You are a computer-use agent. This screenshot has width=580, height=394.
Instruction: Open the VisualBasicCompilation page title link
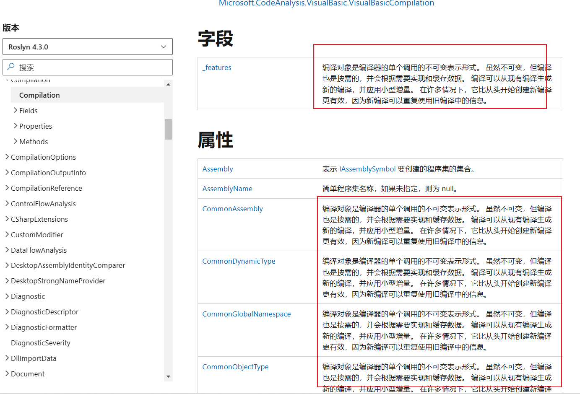click(326, 3)
